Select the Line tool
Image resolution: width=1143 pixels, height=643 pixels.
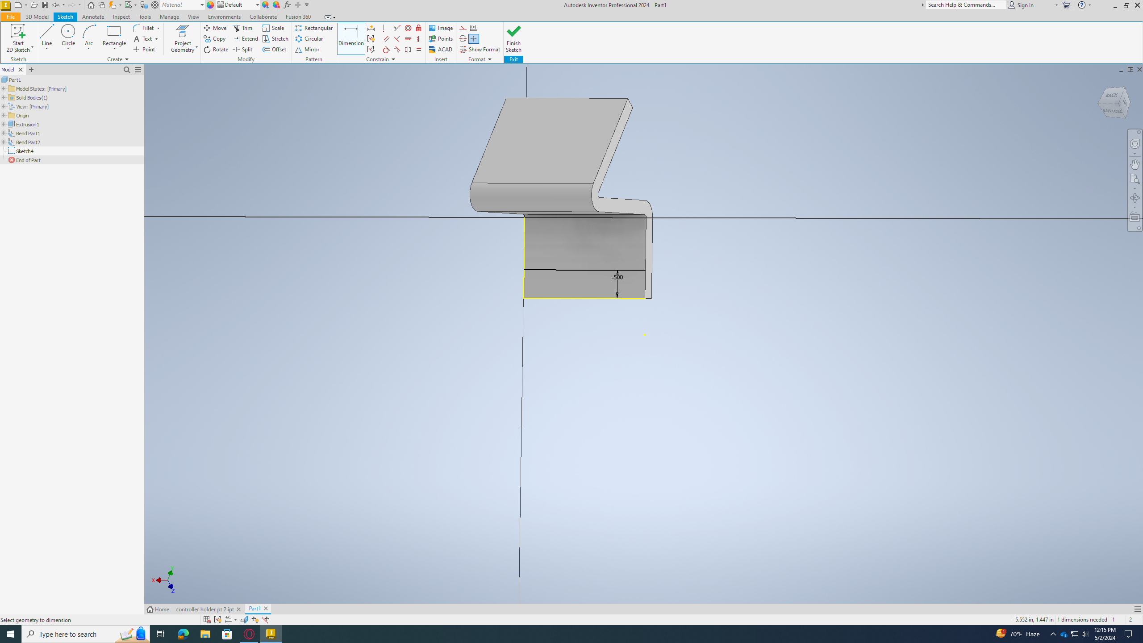[x=47, y=35]
